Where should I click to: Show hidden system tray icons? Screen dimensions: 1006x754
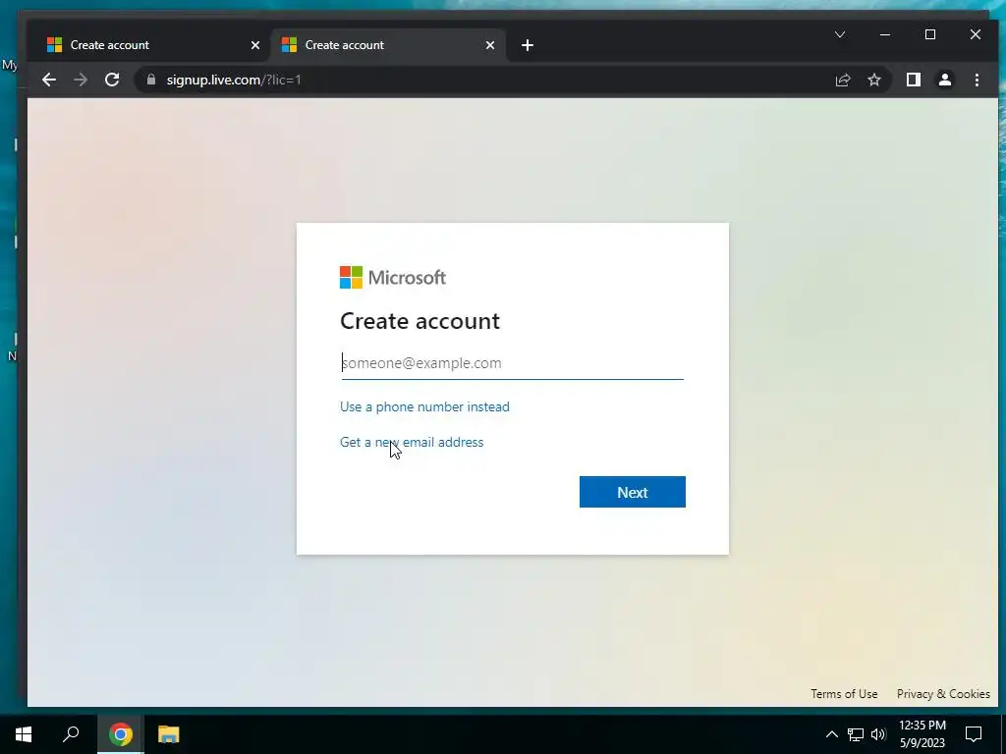(831, 734)
